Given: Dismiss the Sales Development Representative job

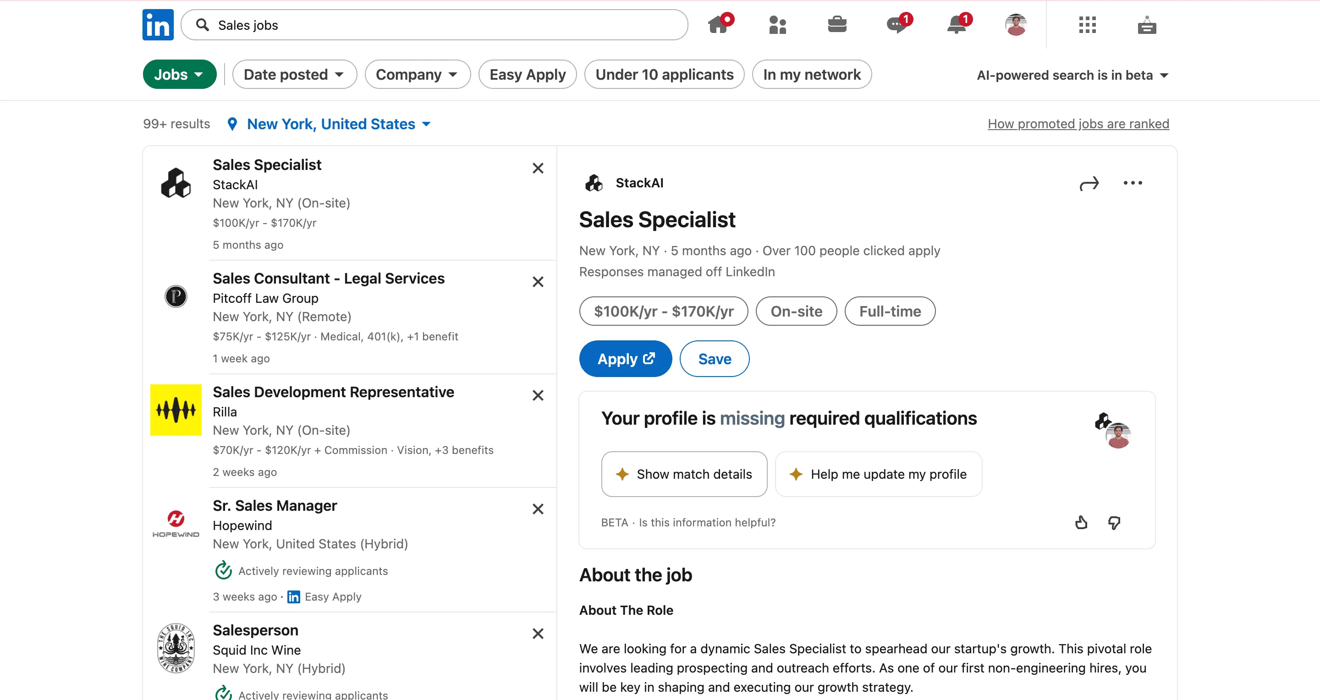Looking at the screenshot, I should 538,395.
